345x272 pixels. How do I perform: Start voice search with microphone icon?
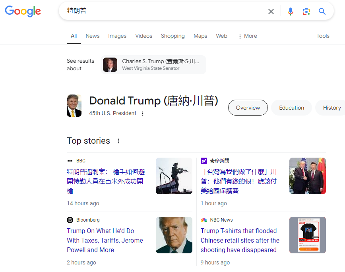291,12
